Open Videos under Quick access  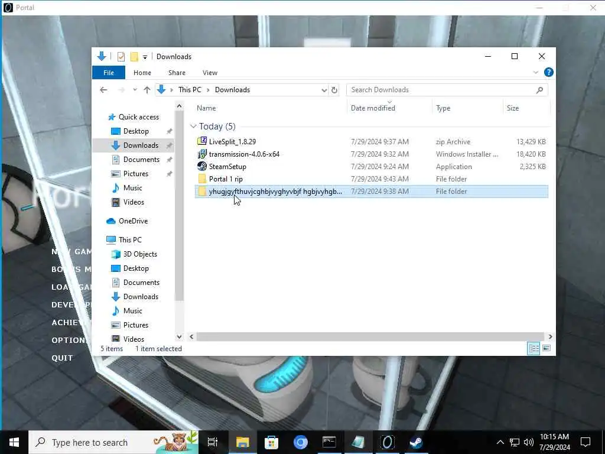point(128,202)
